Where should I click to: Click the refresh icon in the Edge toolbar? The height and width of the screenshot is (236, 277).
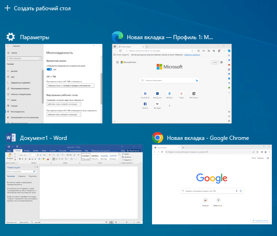120,51
